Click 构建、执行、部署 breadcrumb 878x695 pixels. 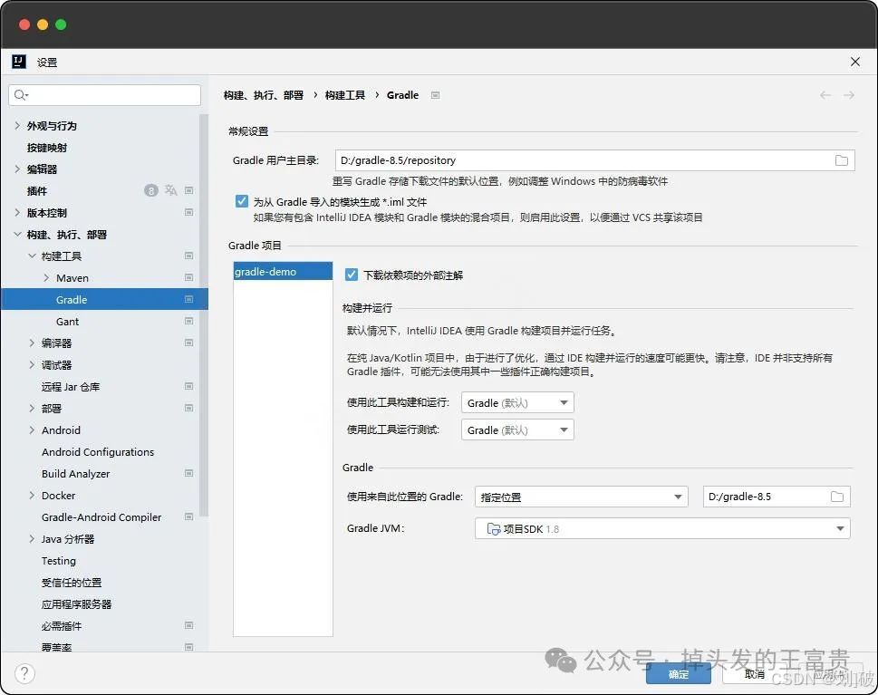[263, 95]
